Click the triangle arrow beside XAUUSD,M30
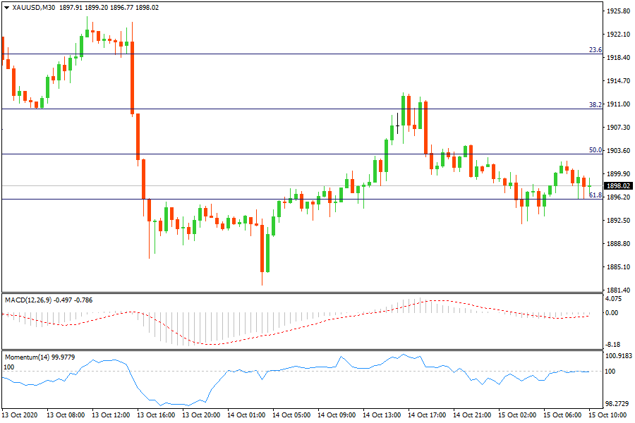This screenshot has height=423, width=635. 7,8
